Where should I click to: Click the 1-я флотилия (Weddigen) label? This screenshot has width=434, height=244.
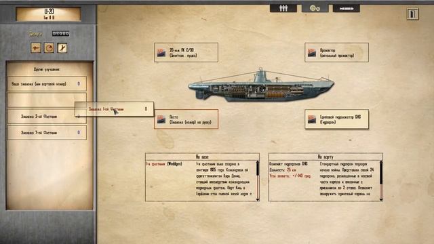164,164
